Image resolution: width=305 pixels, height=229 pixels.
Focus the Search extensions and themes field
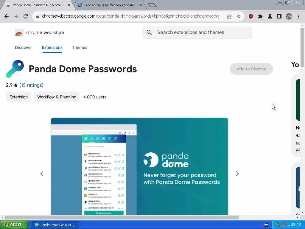point(197,32)
